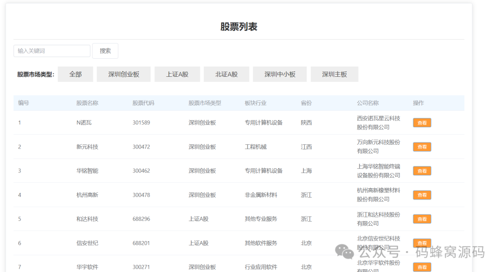Click the 公司名称 column header

tap(367, 103)
